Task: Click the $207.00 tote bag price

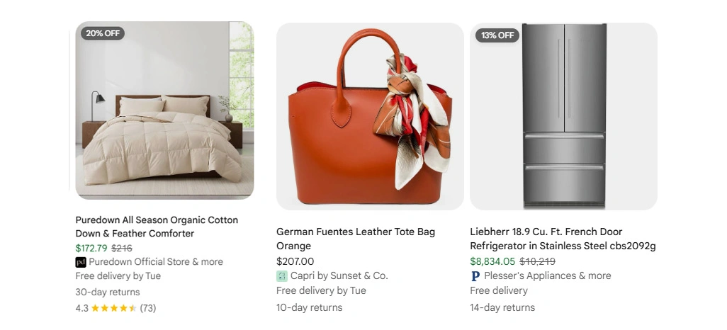Action: (295, 261)
